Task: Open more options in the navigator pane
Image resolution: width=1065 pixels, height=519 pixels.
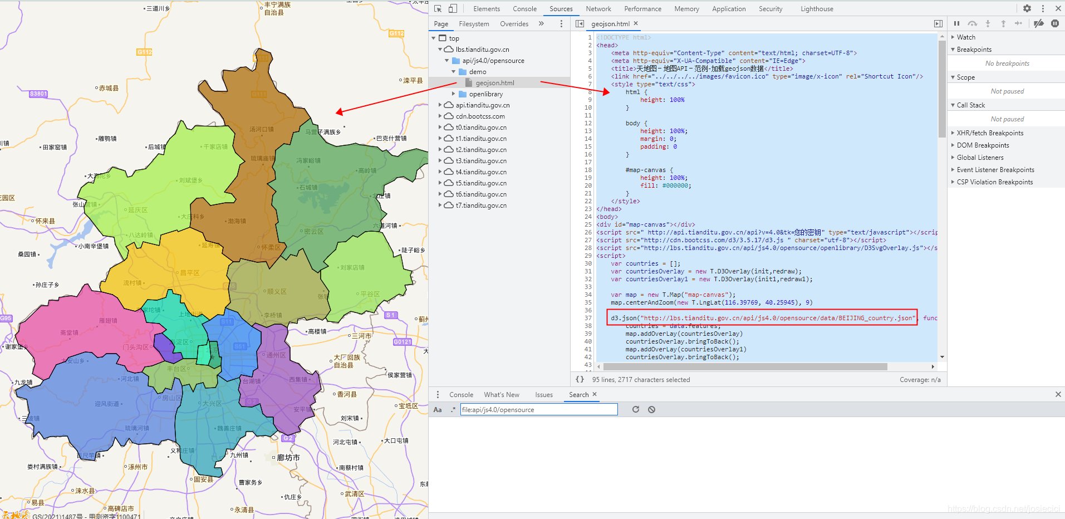Action: click(x=561, y=24)
